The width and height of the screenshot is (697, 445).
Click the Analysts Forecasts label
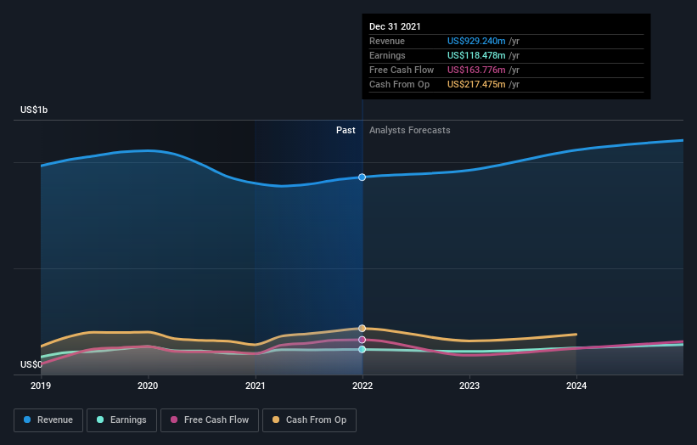tap(410, 130)
